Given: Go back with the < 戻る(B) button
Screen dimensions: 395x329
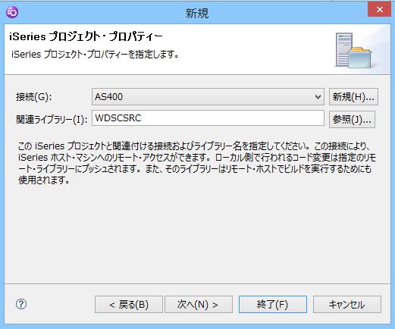Looking at the screenshot, I should (x=129, y=305).
